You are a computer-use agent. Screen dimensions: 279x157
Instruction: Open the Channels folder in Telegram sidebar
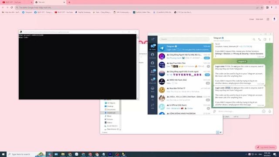153,81
